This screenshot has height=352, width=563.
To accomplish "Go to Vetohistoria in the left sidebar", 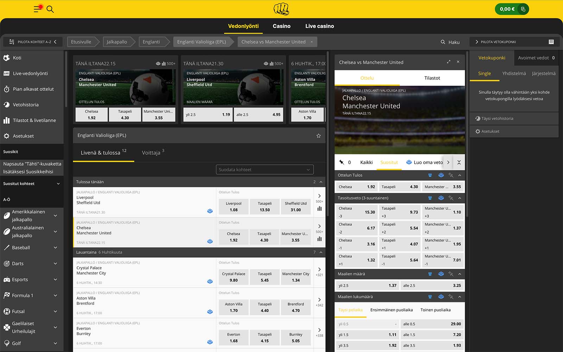I will point(25,105).
